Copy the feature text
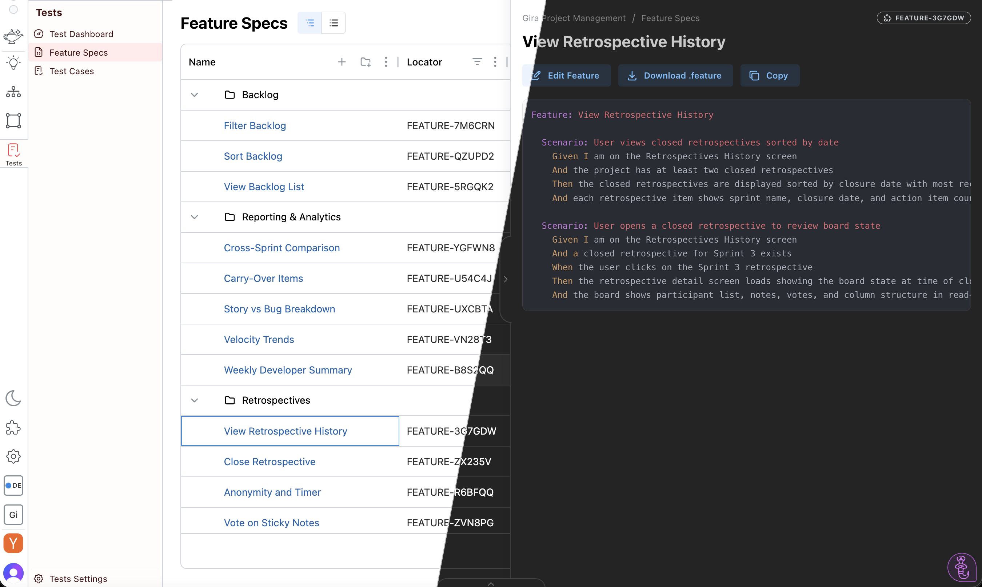 [770, 76]
